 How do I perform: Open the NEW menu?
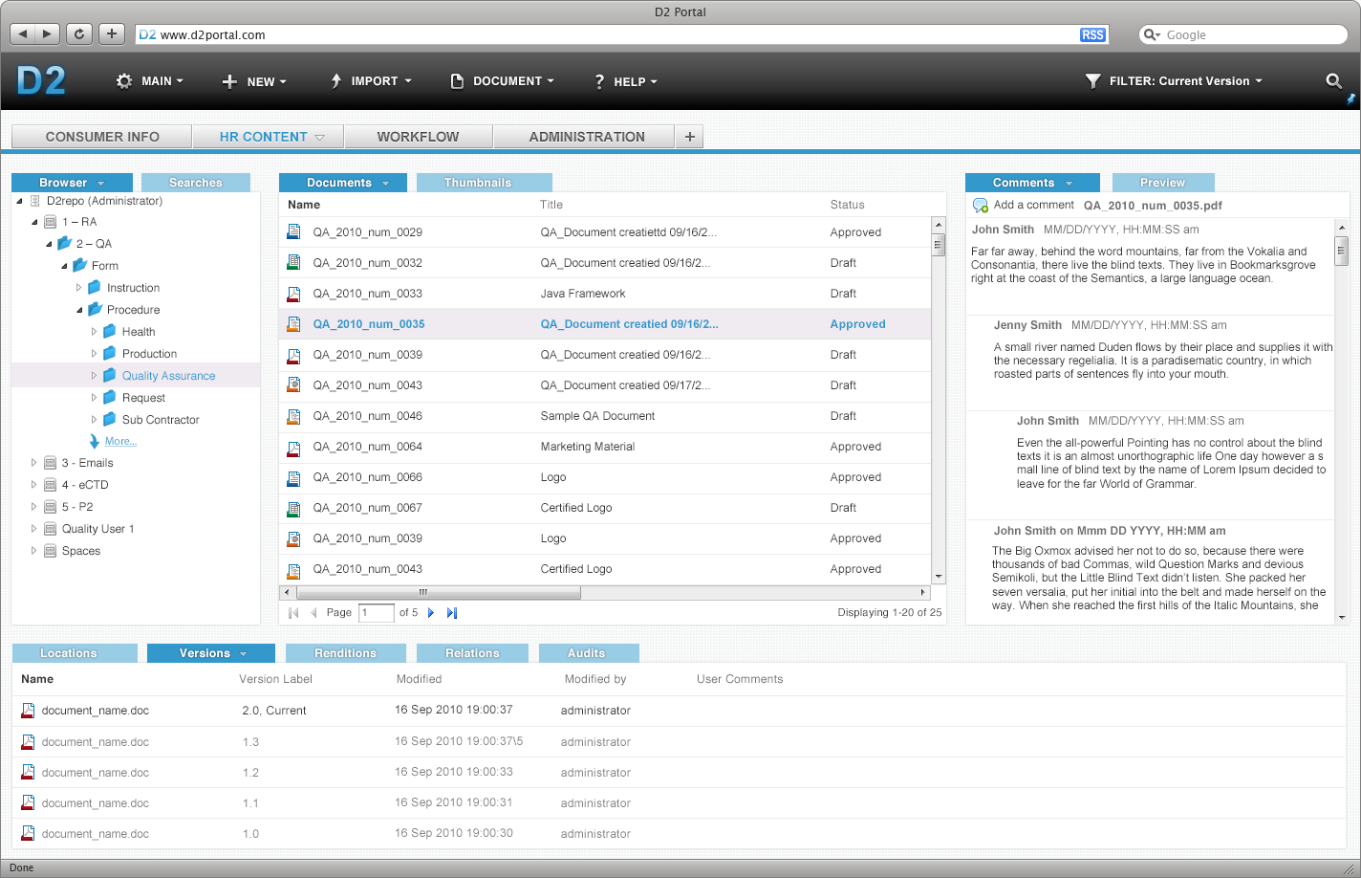pos(254,81)
